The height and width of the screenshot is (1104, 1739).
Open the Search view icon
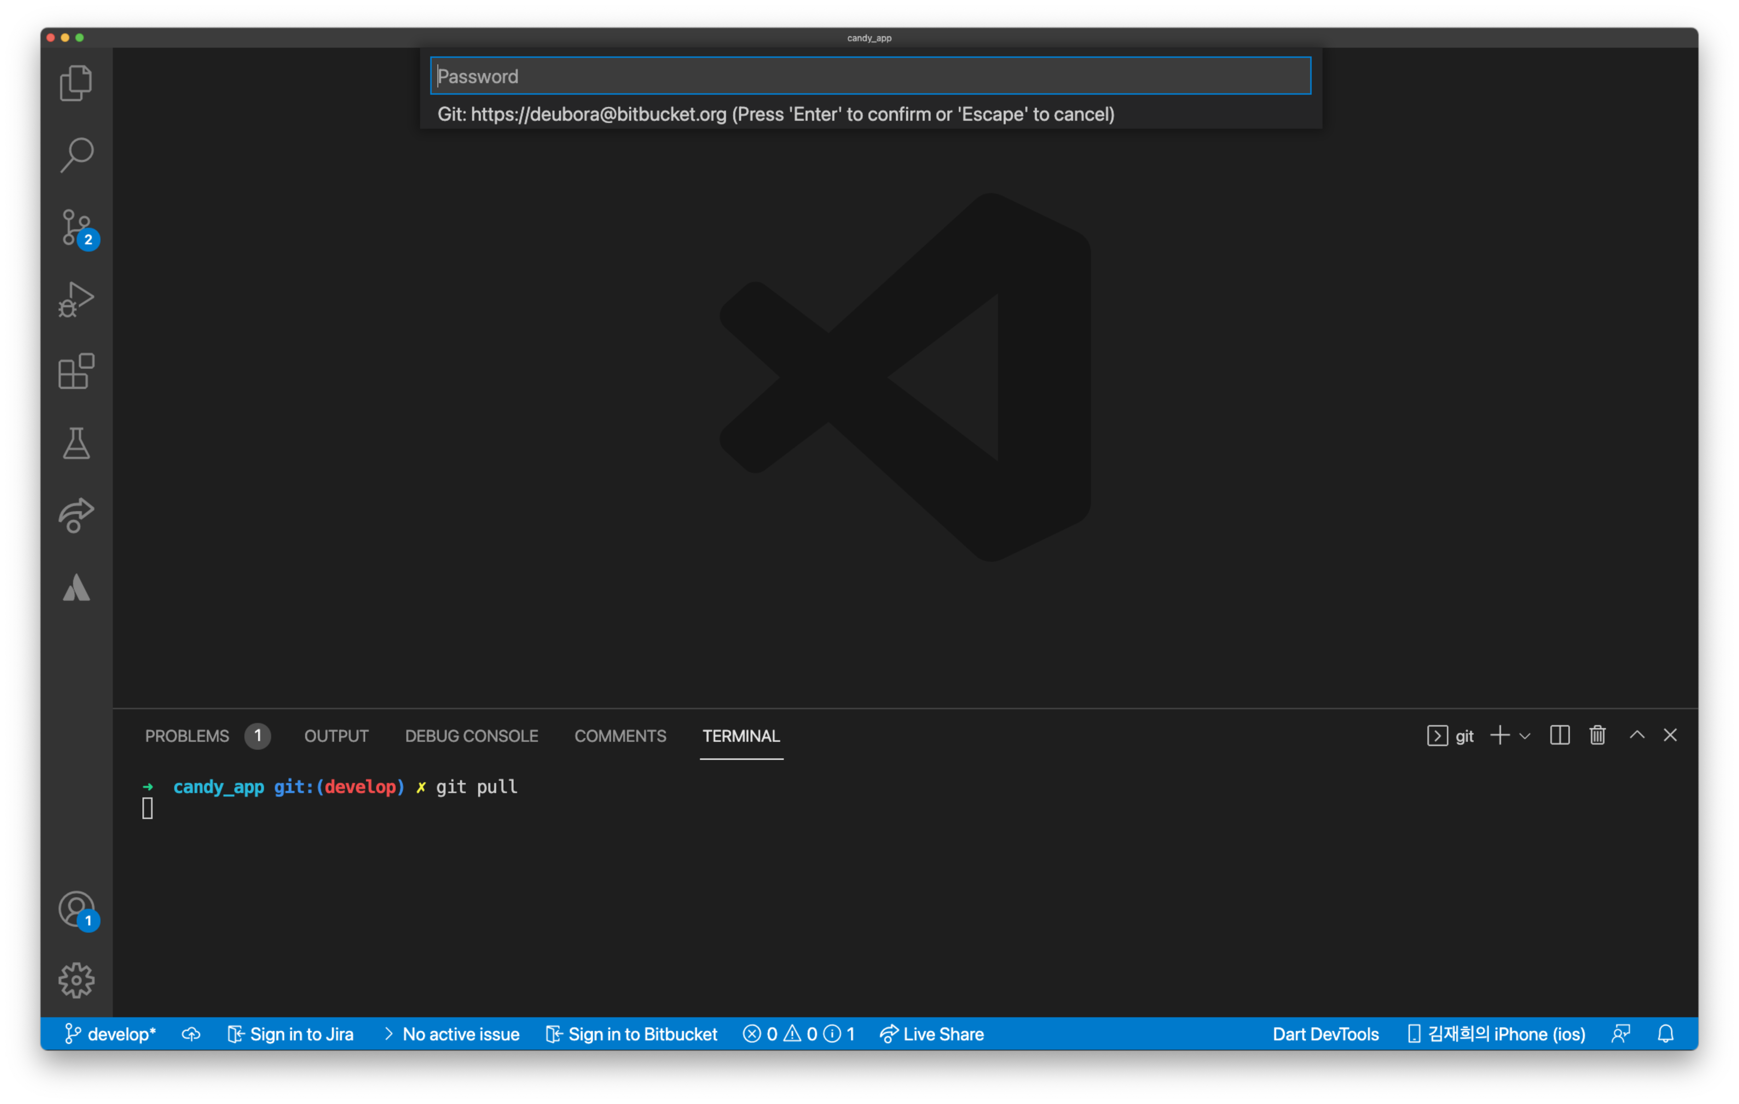[x=76, y=154]
